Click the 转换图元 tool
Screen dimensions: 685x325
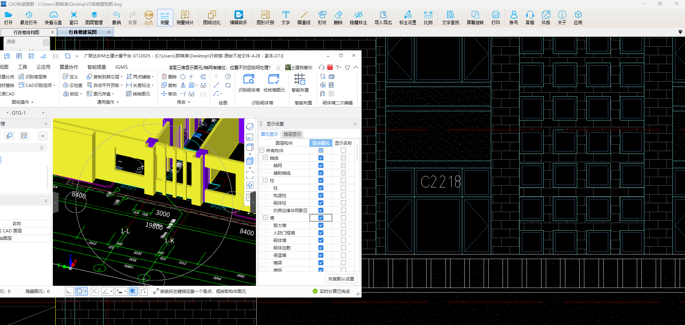coord(138,94)
